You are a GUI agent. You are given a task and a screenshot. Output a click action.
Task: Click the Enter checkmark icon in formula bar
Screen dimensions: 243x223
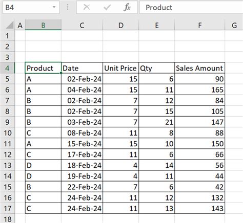(x=107, y=7)
